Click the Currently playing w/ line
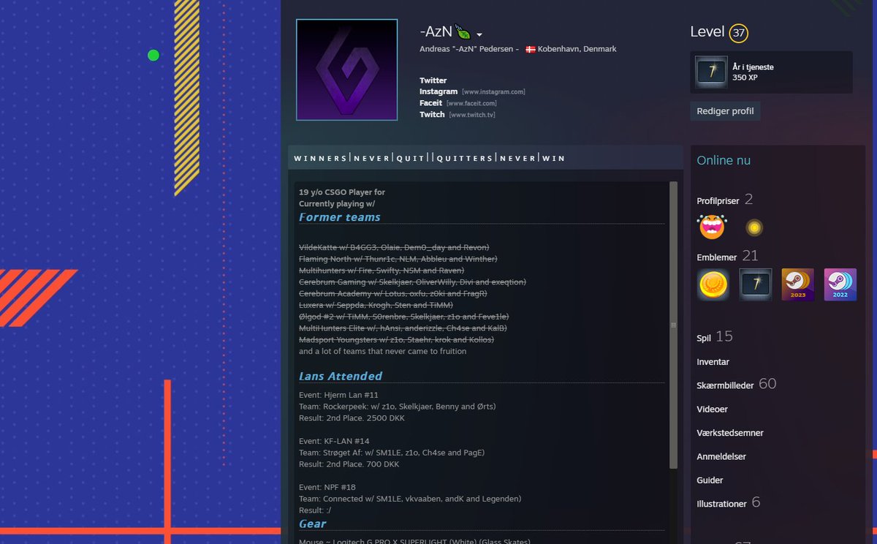877x544 pixels. (337, 204)
